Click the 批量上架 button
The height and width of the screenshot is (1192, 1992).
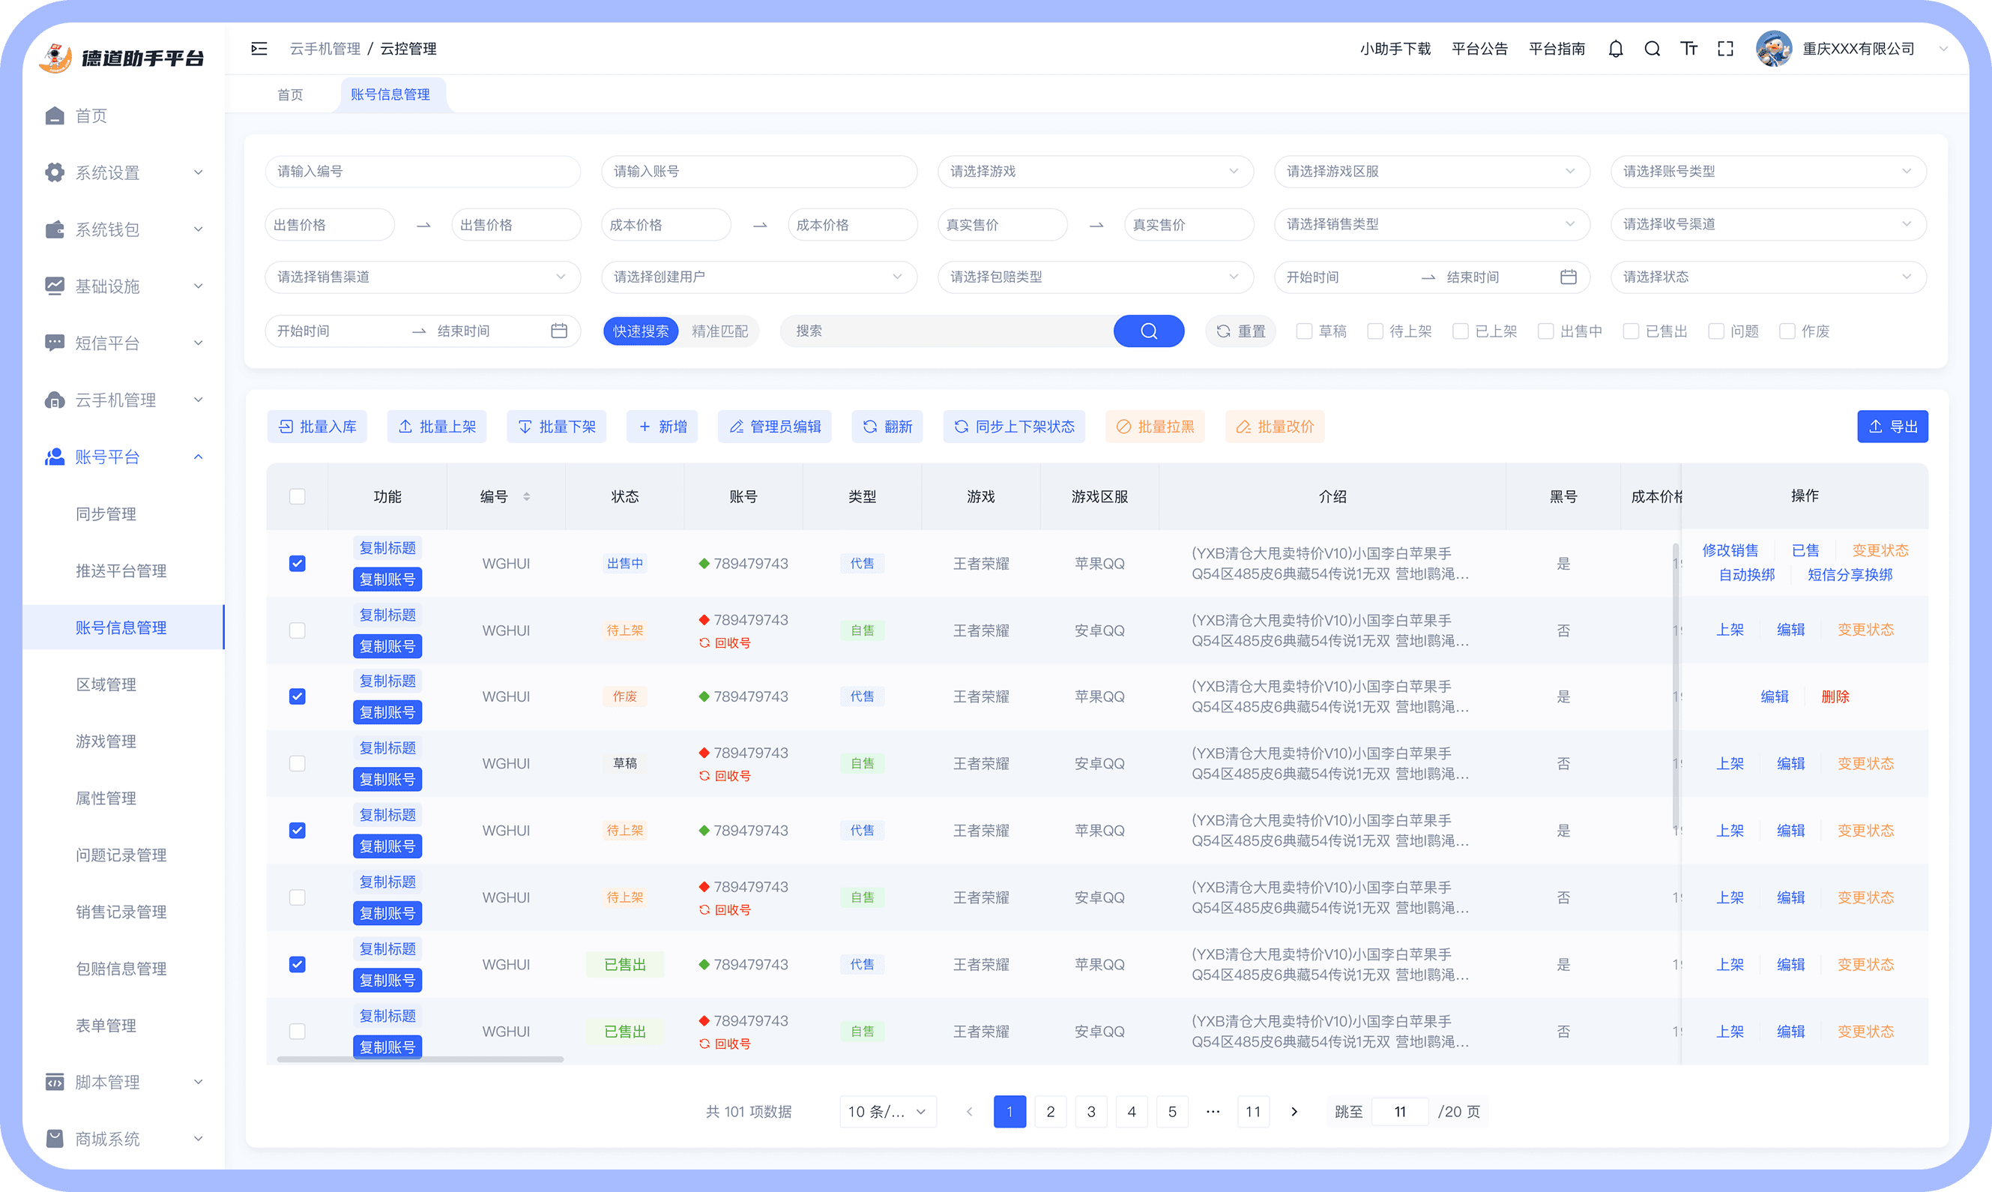coord(437,427)
